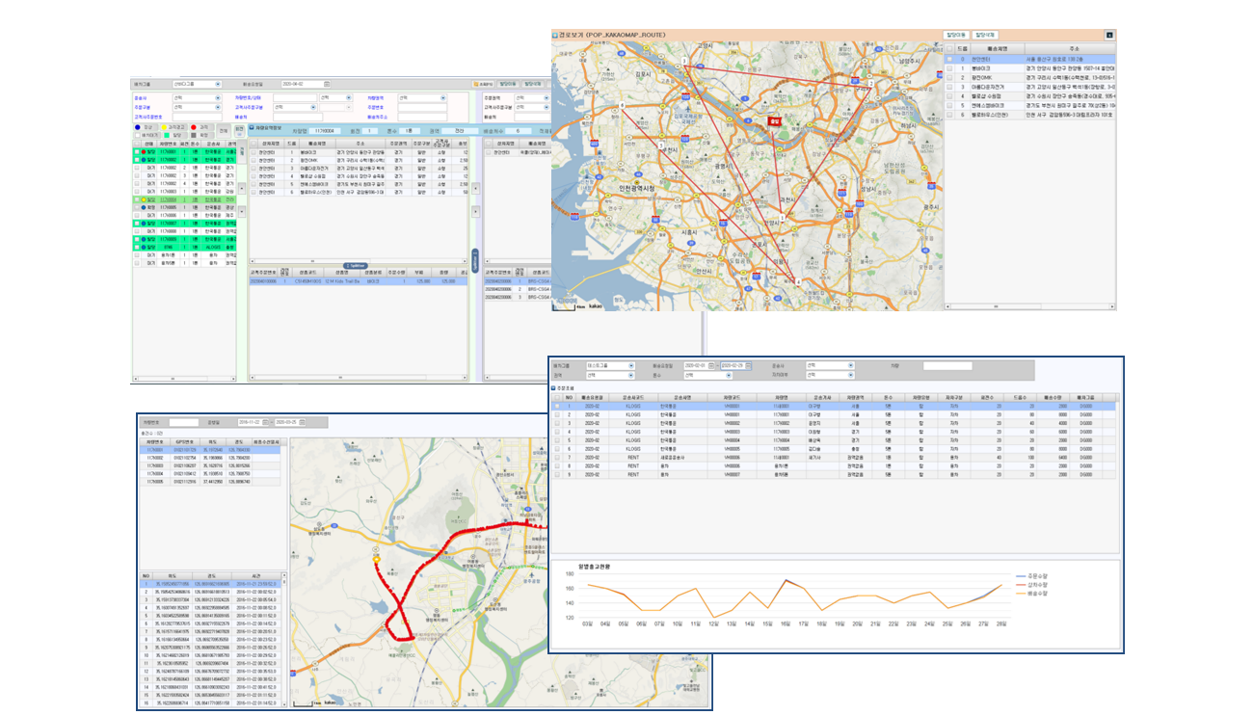Sort by 운송사코드 column header

pos(633,397)
